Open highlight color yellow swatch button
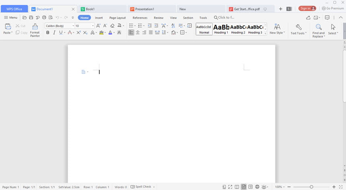The image size is (346, 190). [x=101, y=33]
